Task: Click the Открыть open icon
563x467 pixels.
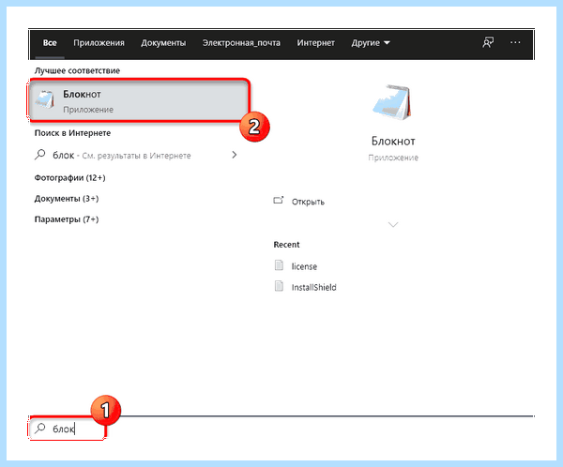Action: [279, 201]
